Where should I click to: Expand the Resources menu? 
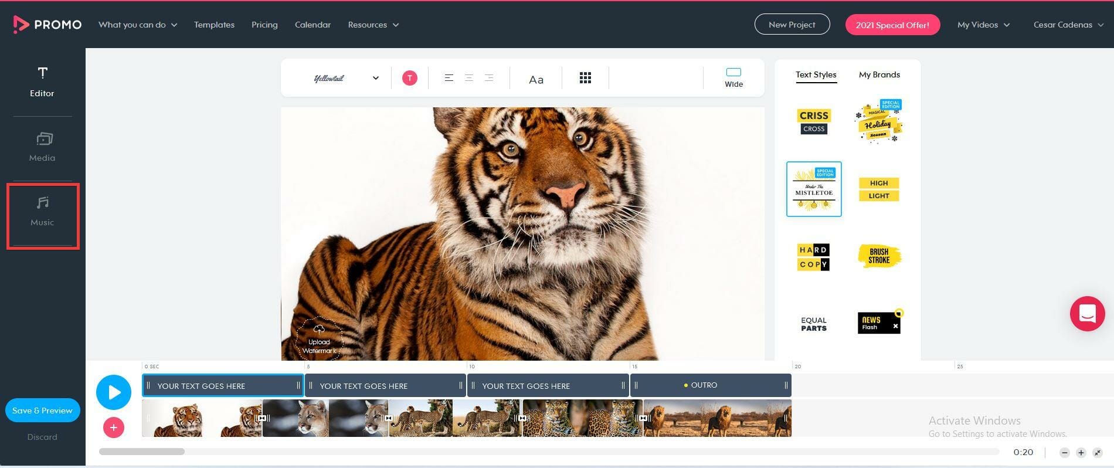click(x=373, y=25)
